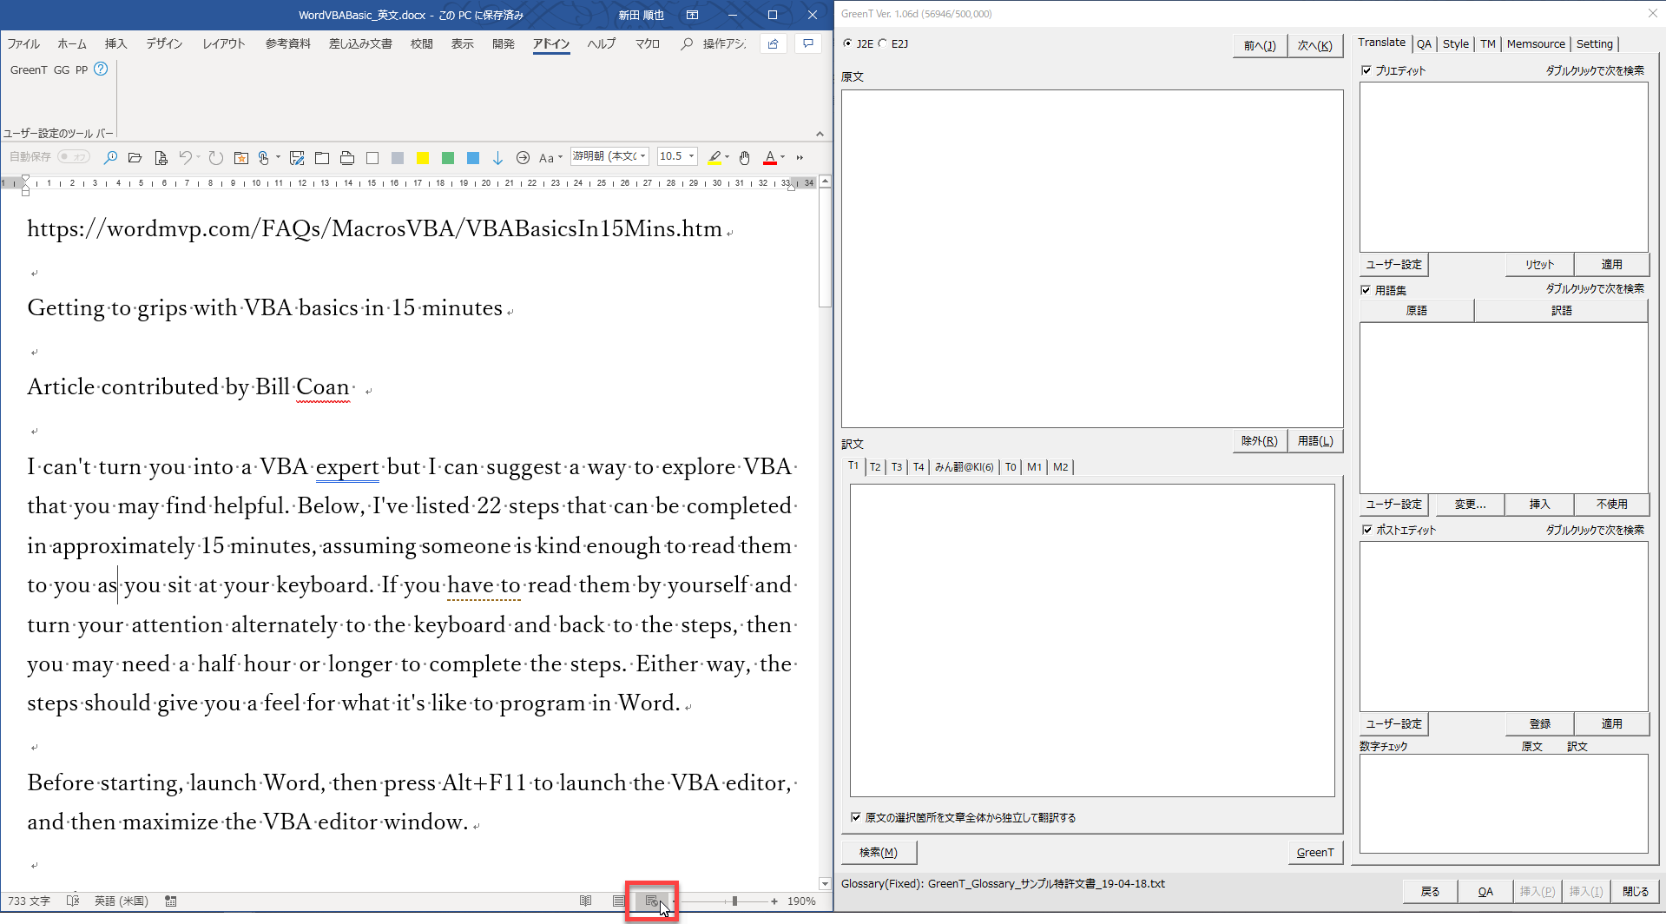Screen dimensions: 1666x924
Task: Toggle the ポストエディット checkbox
Action: coord(1366,530)
